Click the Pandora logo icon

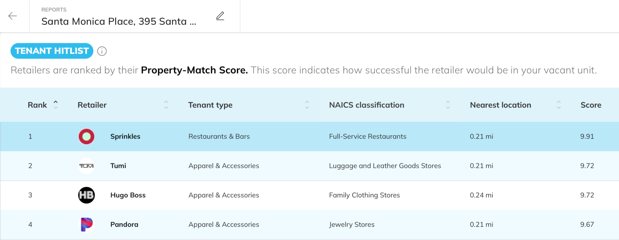pos(86,225)
